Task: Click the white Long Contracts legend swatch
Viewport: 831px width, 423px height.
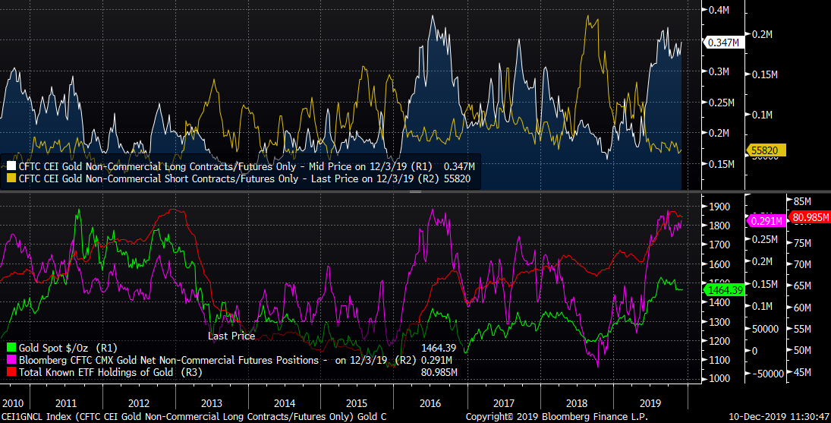Action: 11,166
